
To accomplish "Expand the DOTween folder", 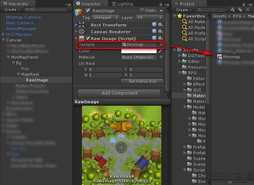I will coord(179,56).
